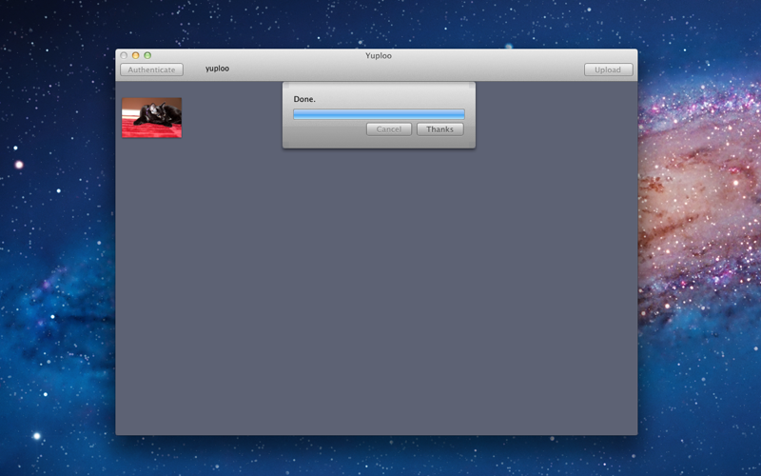Image resolution: width=761 pixels, height=476 pixels.
Task: Close the Yuploo window
Action: [124, 55]
